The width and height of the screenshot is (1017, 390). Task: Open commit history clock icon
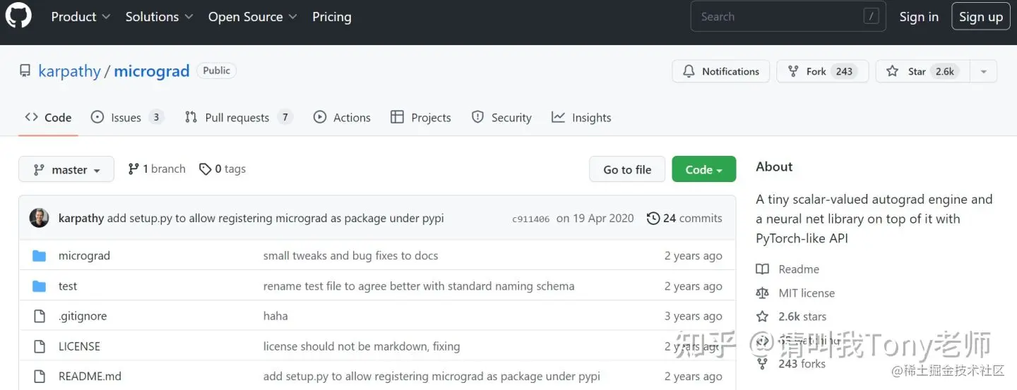tap(653, 218)
